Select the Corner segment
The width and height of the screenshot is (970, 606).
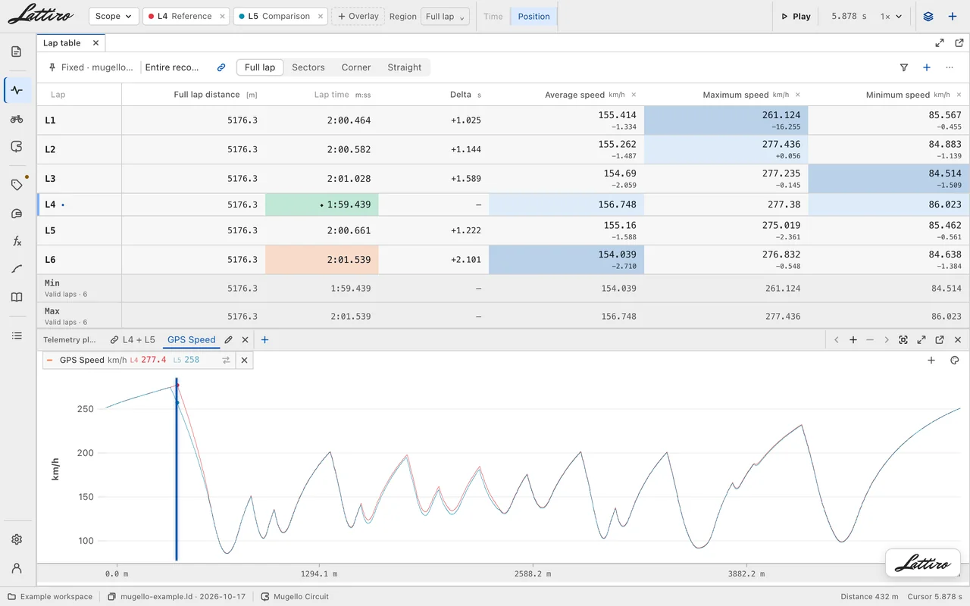click(x=356, y=67)
